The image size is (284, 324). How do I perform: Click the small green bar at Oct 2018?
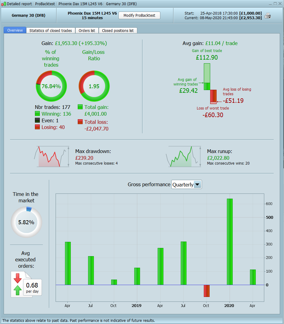tap(114, 282)
